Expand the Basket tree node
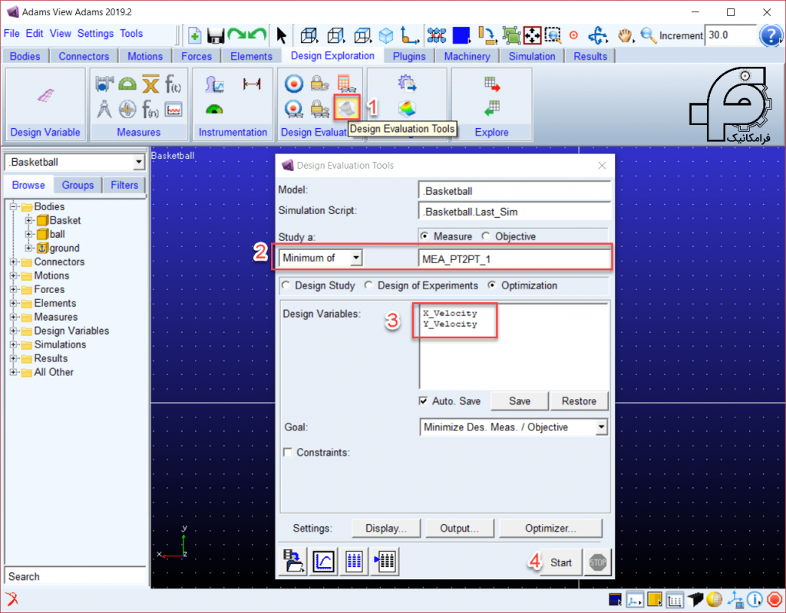This screenshot has height=613, width=786. click(x=28, y=220)
